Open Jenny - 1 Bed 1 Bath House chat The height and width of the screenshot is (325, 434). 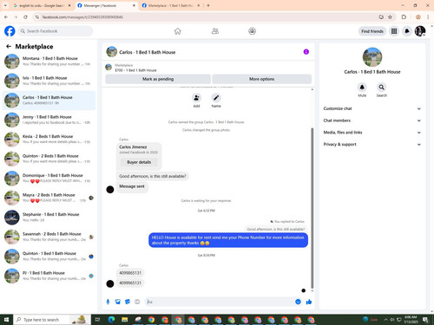pyautogui.click(x=49, y=120)
